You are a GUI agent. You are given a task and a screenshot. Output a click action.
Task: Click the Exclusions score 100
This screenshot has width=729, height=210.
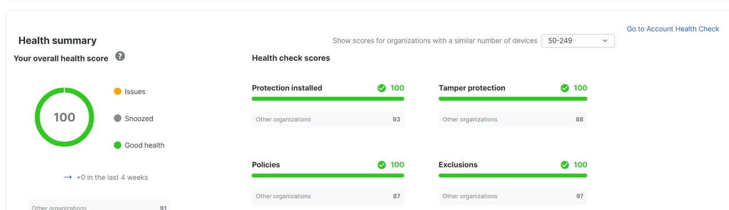[x=581, y=165]
